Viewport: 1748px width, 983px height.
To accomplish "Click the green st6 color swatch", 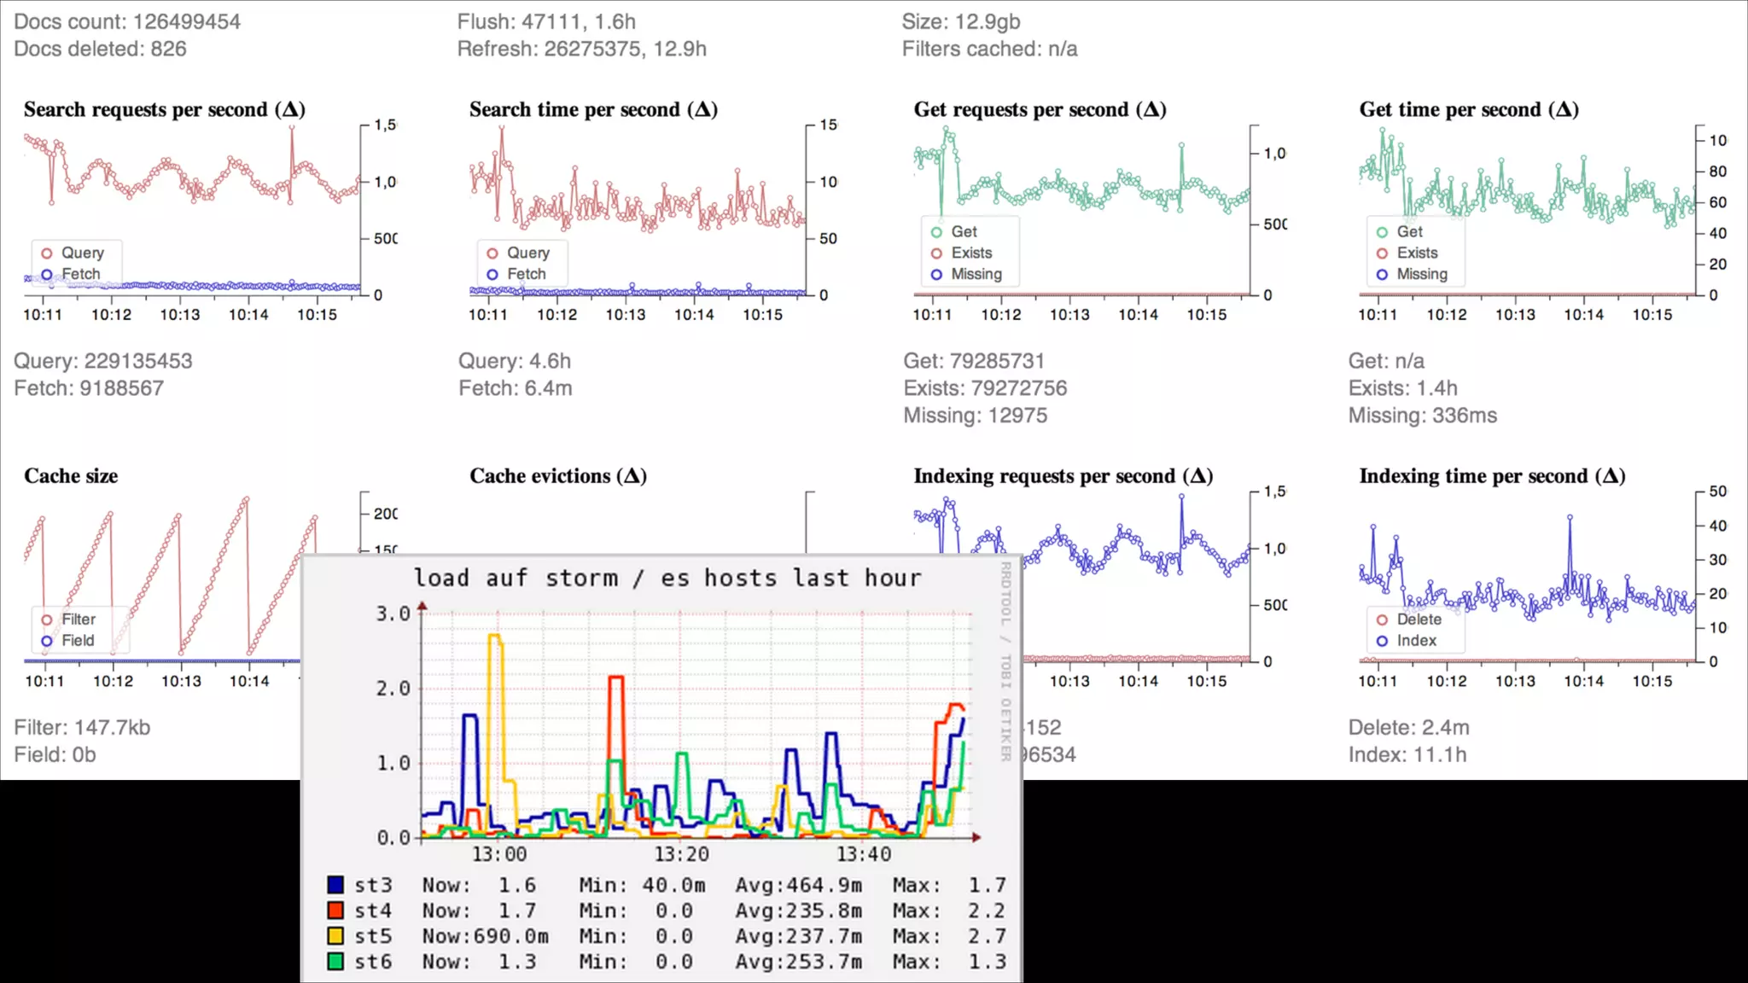I will 335,962.
